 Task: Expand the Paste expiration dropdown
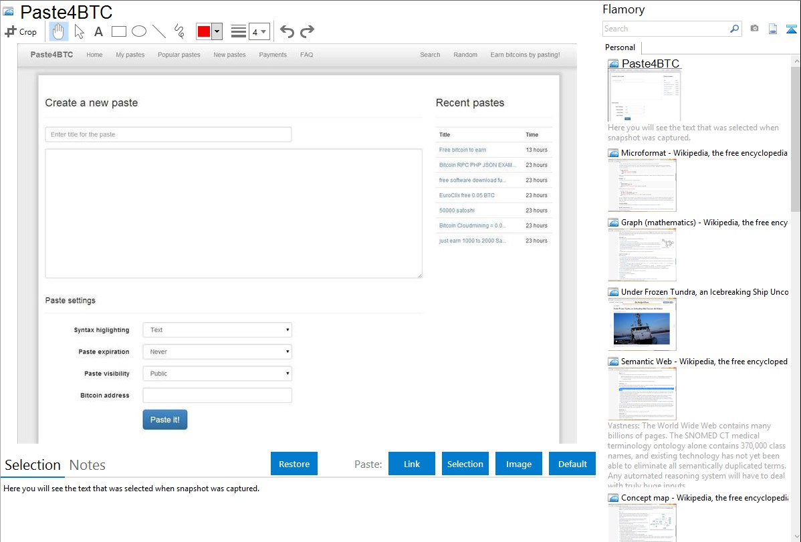click(x=217, y=352)
